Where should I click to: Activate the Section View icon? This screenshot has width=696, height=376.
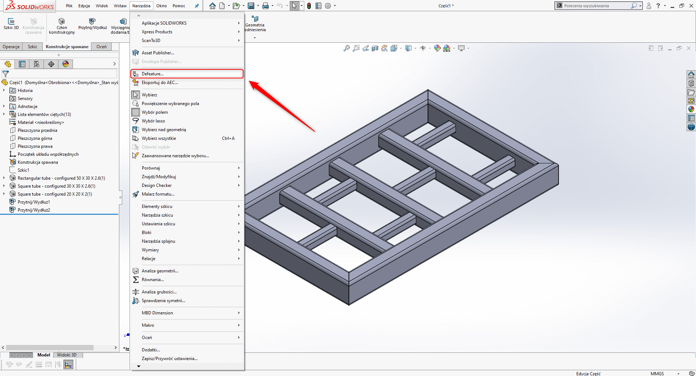pyautogui.click(x=375, y=48)
